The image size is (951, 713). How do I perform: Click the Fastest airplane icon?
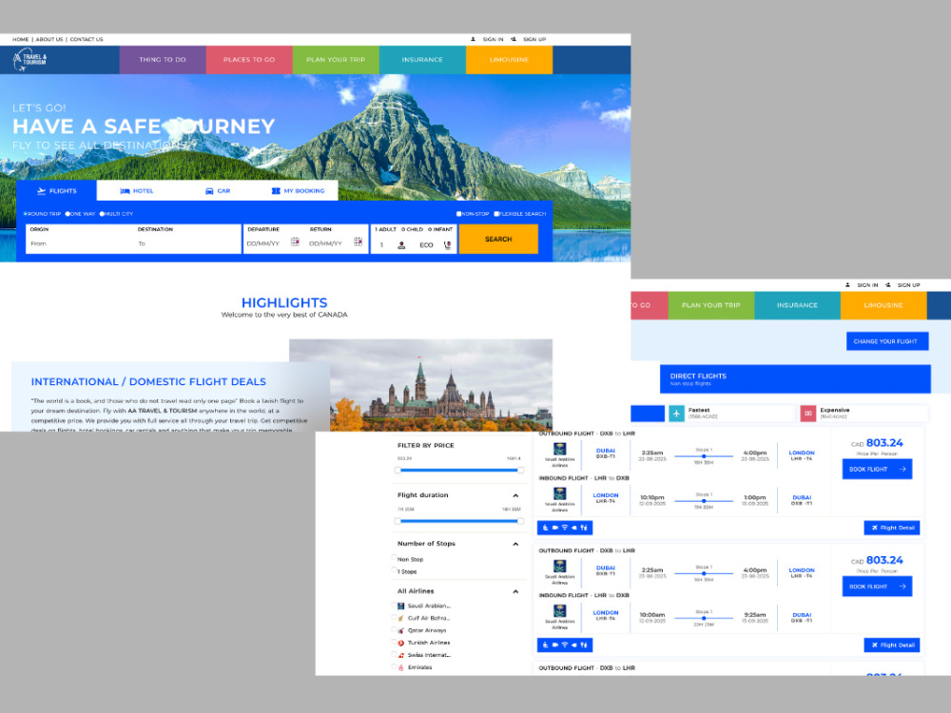(x=676, y=414)
